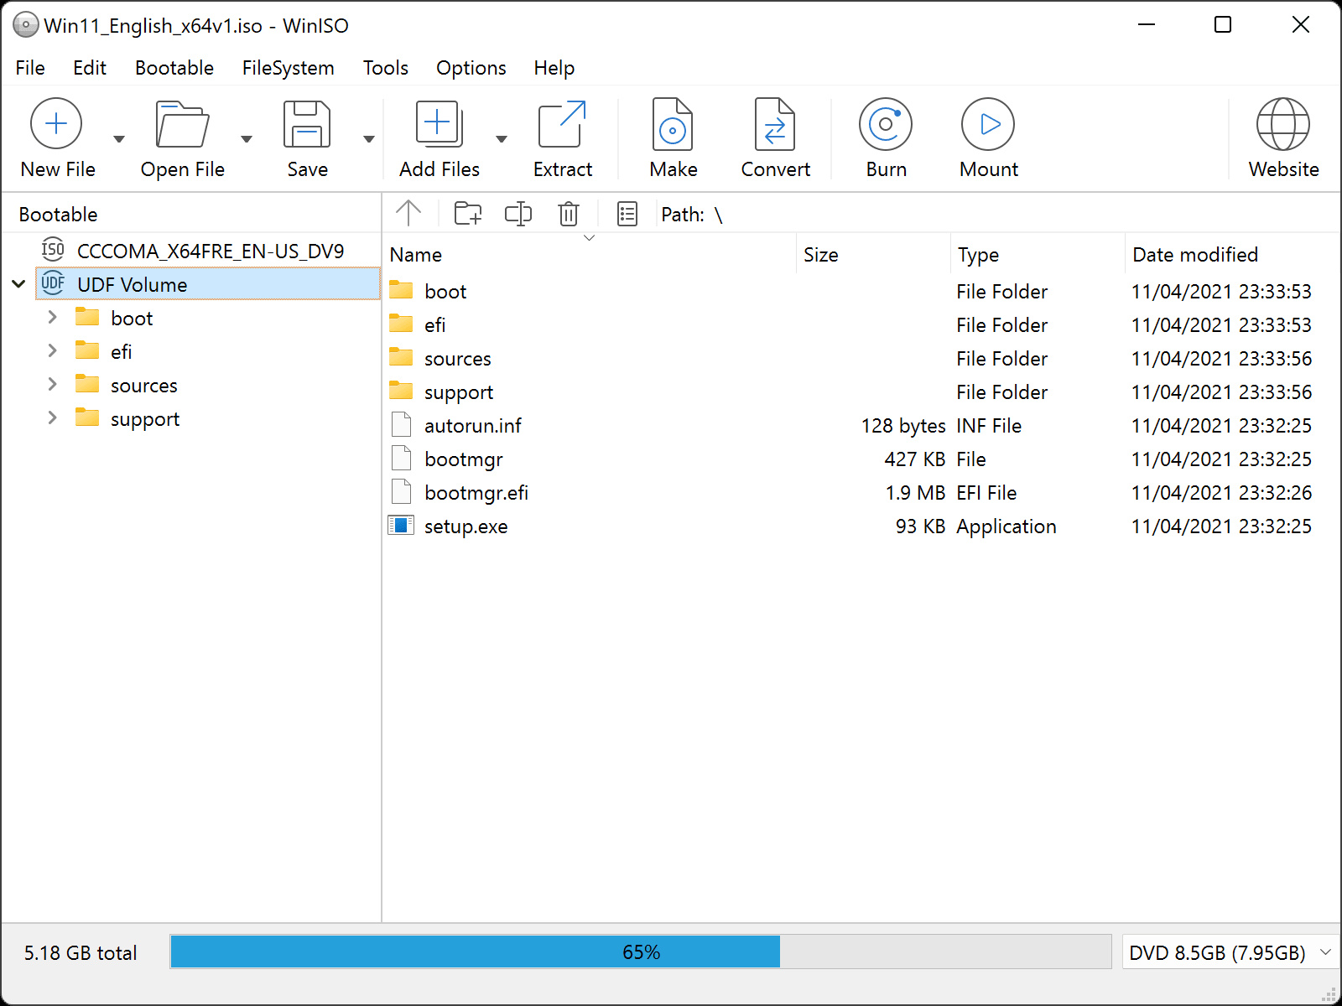Click the 5.18 GB total status text
The width and height of the screenshot is (1342, 1006).
pyautogui.click(x=81, y=952)
